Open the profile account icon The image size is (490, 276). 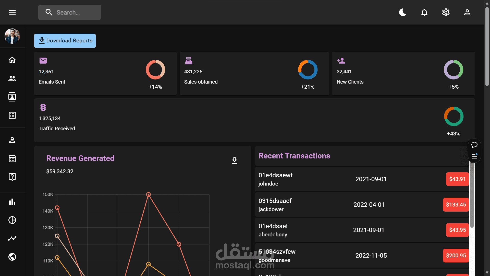[x=467, y=12]
